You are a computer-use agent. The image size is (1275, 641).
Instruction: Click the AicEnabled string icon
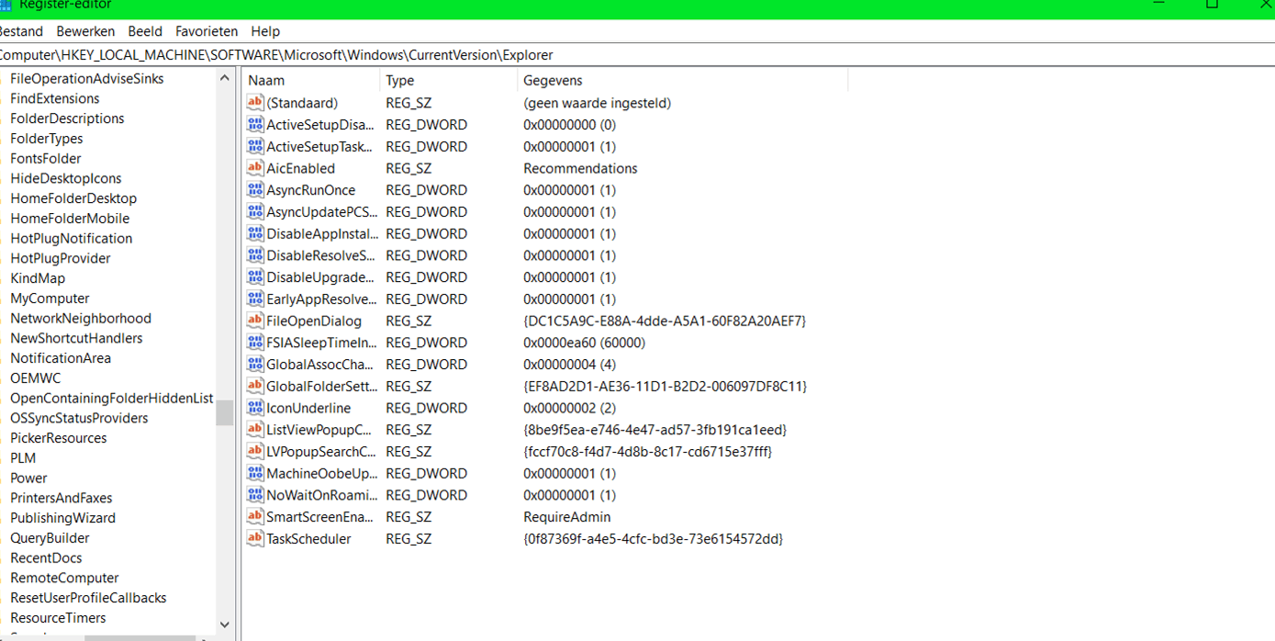255,168
